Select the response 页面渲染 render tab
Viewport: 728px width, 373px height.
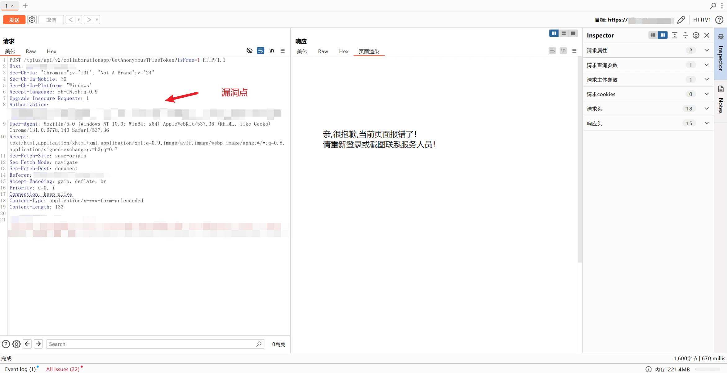pyautogui.click(x=369, y=51)
